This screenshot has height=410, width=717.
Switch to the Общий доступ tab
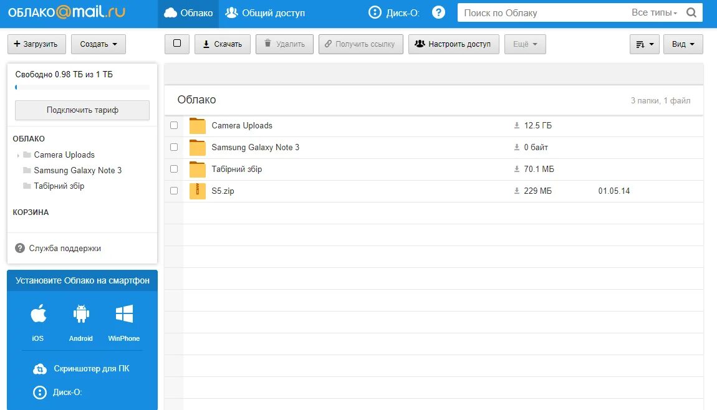[x=265, y=13]
